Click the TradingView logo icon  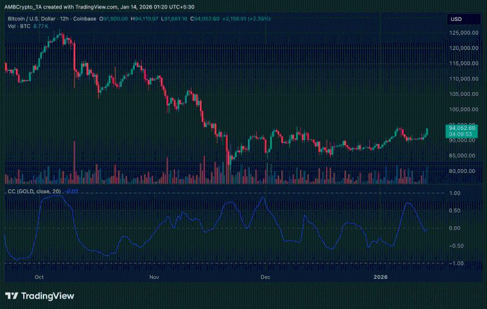click(11, 296)
